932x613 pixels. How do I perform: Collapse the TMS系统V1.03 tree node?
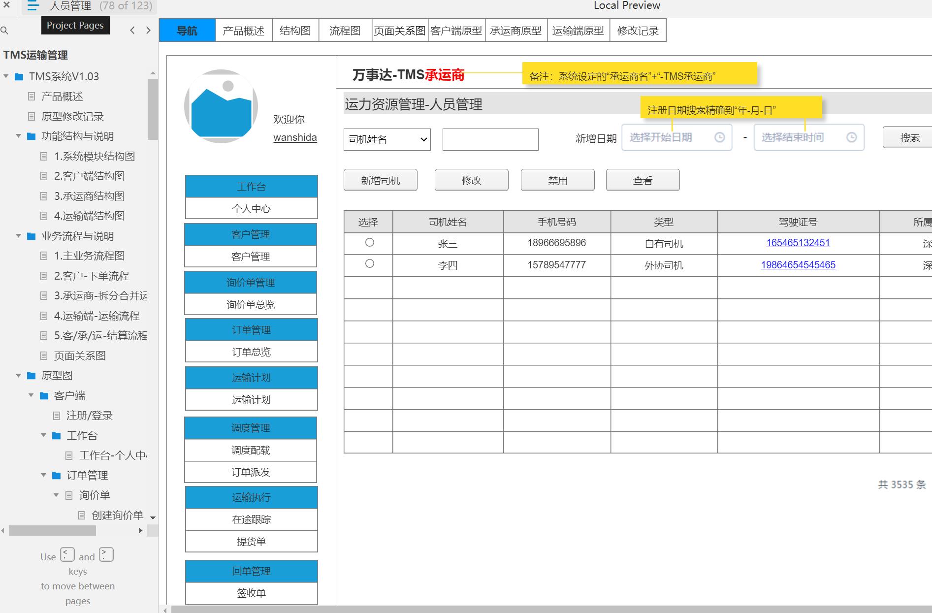tap(6, 76)
